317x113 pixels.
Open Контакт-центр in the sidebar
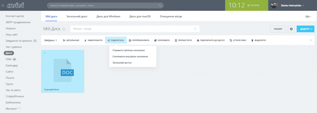coord(15,16)
